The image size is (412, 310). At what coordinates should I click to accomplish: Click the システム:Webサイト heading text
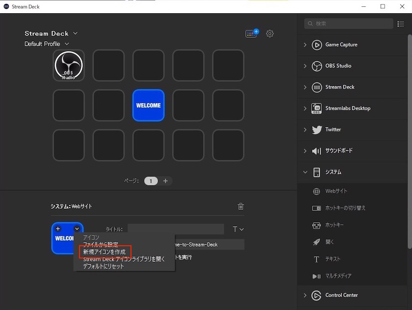click(71, 207)
